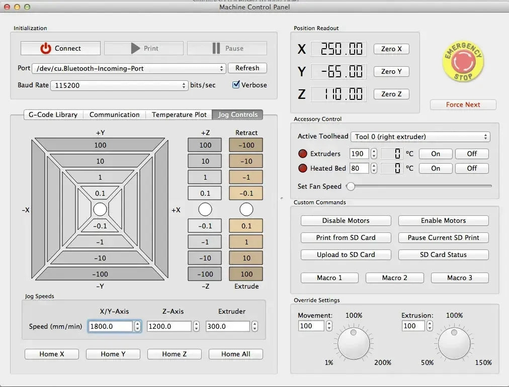Switch to the Temperature Plot tab
Screen dimensions: 509x387
pos(179,114)
